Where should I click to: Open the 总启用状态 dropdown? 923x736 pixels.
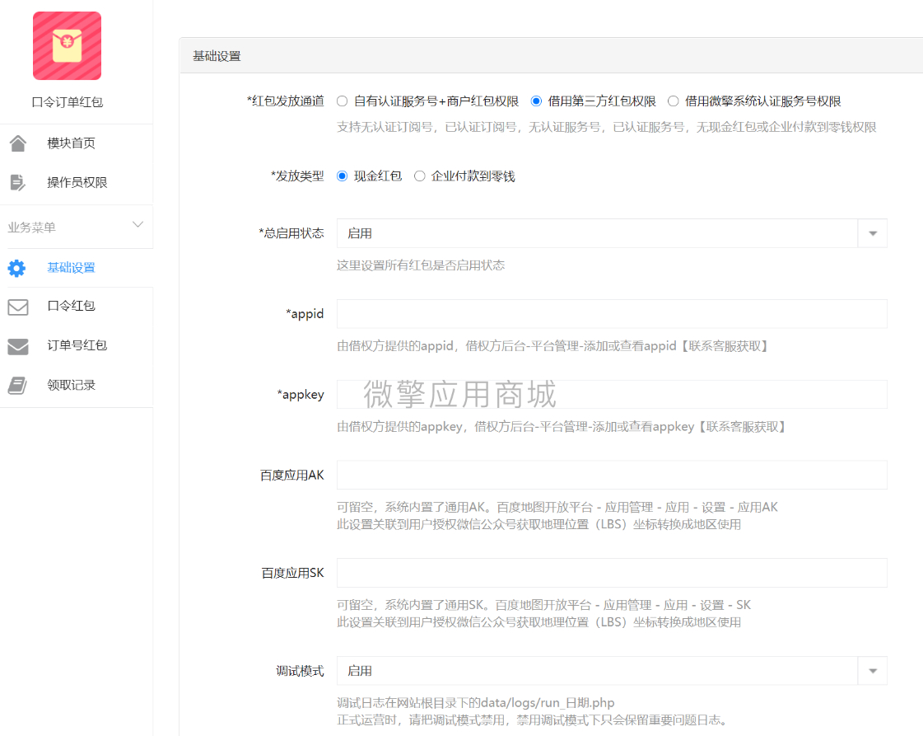612,233
